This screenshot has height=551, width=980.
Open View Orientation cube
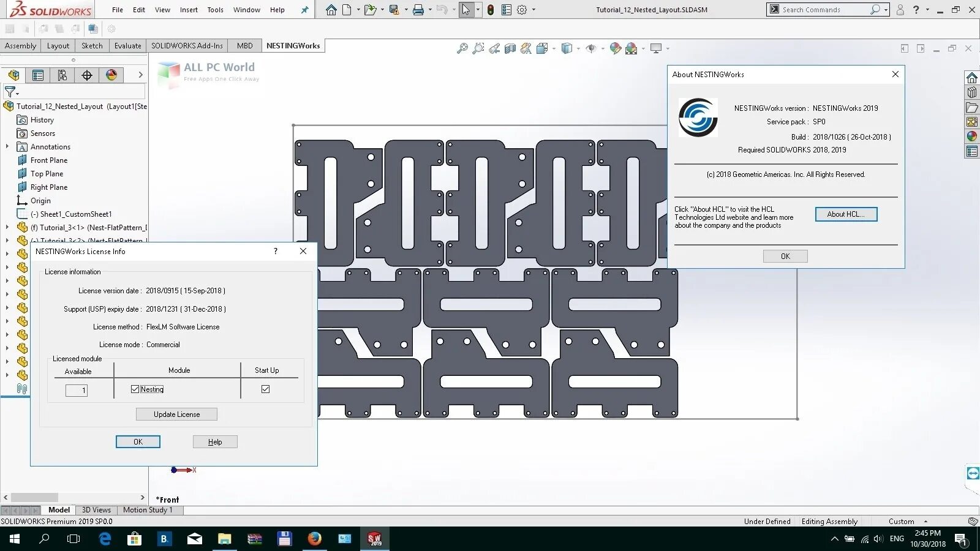click(x=542, y=48)
